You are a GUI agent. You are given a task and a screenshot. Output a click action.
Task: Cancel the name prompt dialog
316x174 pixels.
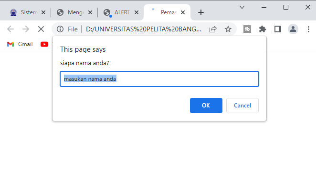point(242,106)
